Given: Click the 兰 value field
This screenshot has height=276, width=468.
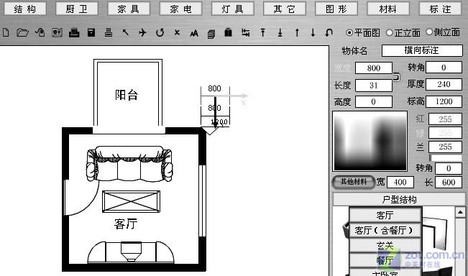Looking at the screenshot, I should 445,147.
